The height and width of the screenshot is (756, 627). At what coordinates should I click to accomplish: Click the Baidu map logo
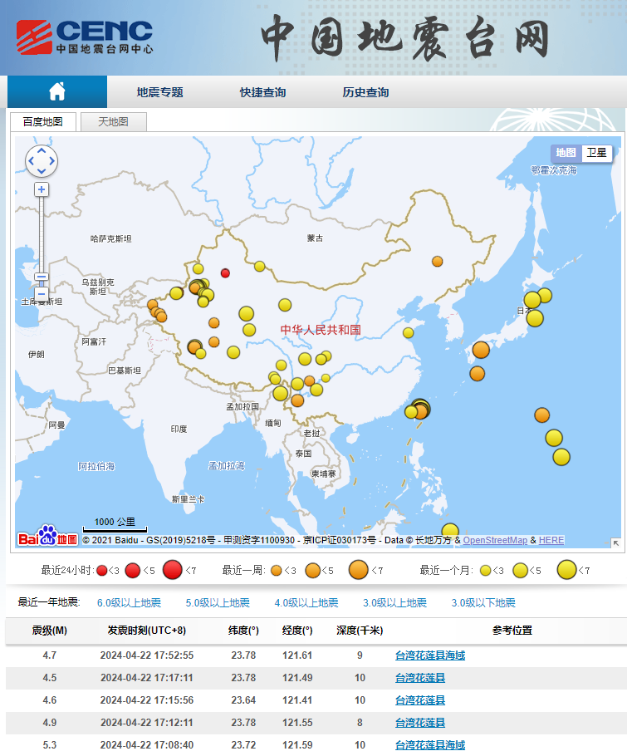pyautogui.click(x=47, y=537)
